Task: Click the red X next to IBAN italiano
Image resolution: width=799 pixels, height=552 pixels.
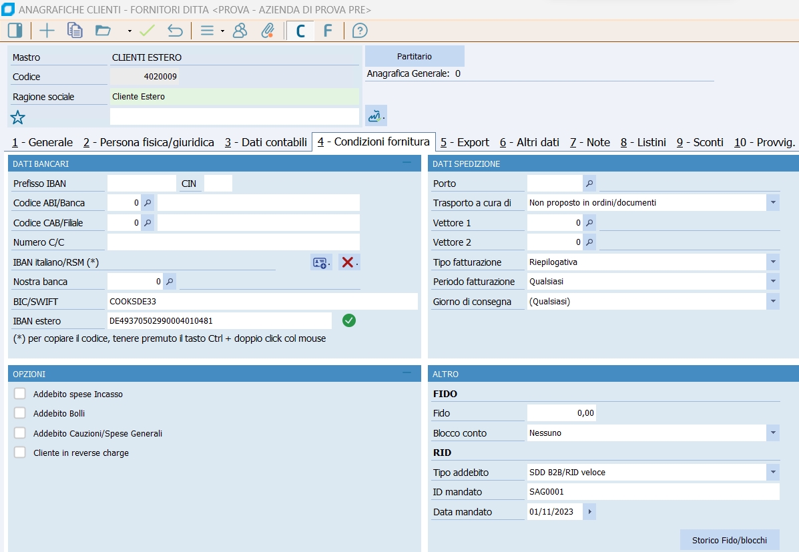Action: (347, 262)
